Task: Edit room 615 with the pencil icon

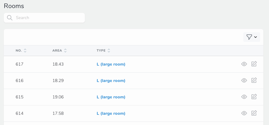Action: [254, 97]
